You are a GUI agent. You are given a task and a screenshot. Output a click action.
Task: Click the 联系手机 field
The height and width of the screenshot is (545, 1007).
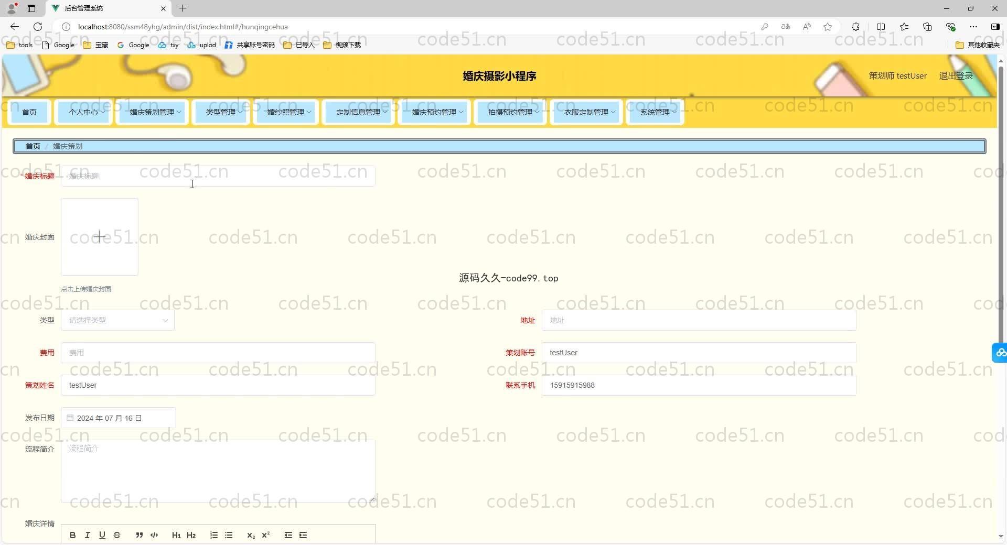699,385
